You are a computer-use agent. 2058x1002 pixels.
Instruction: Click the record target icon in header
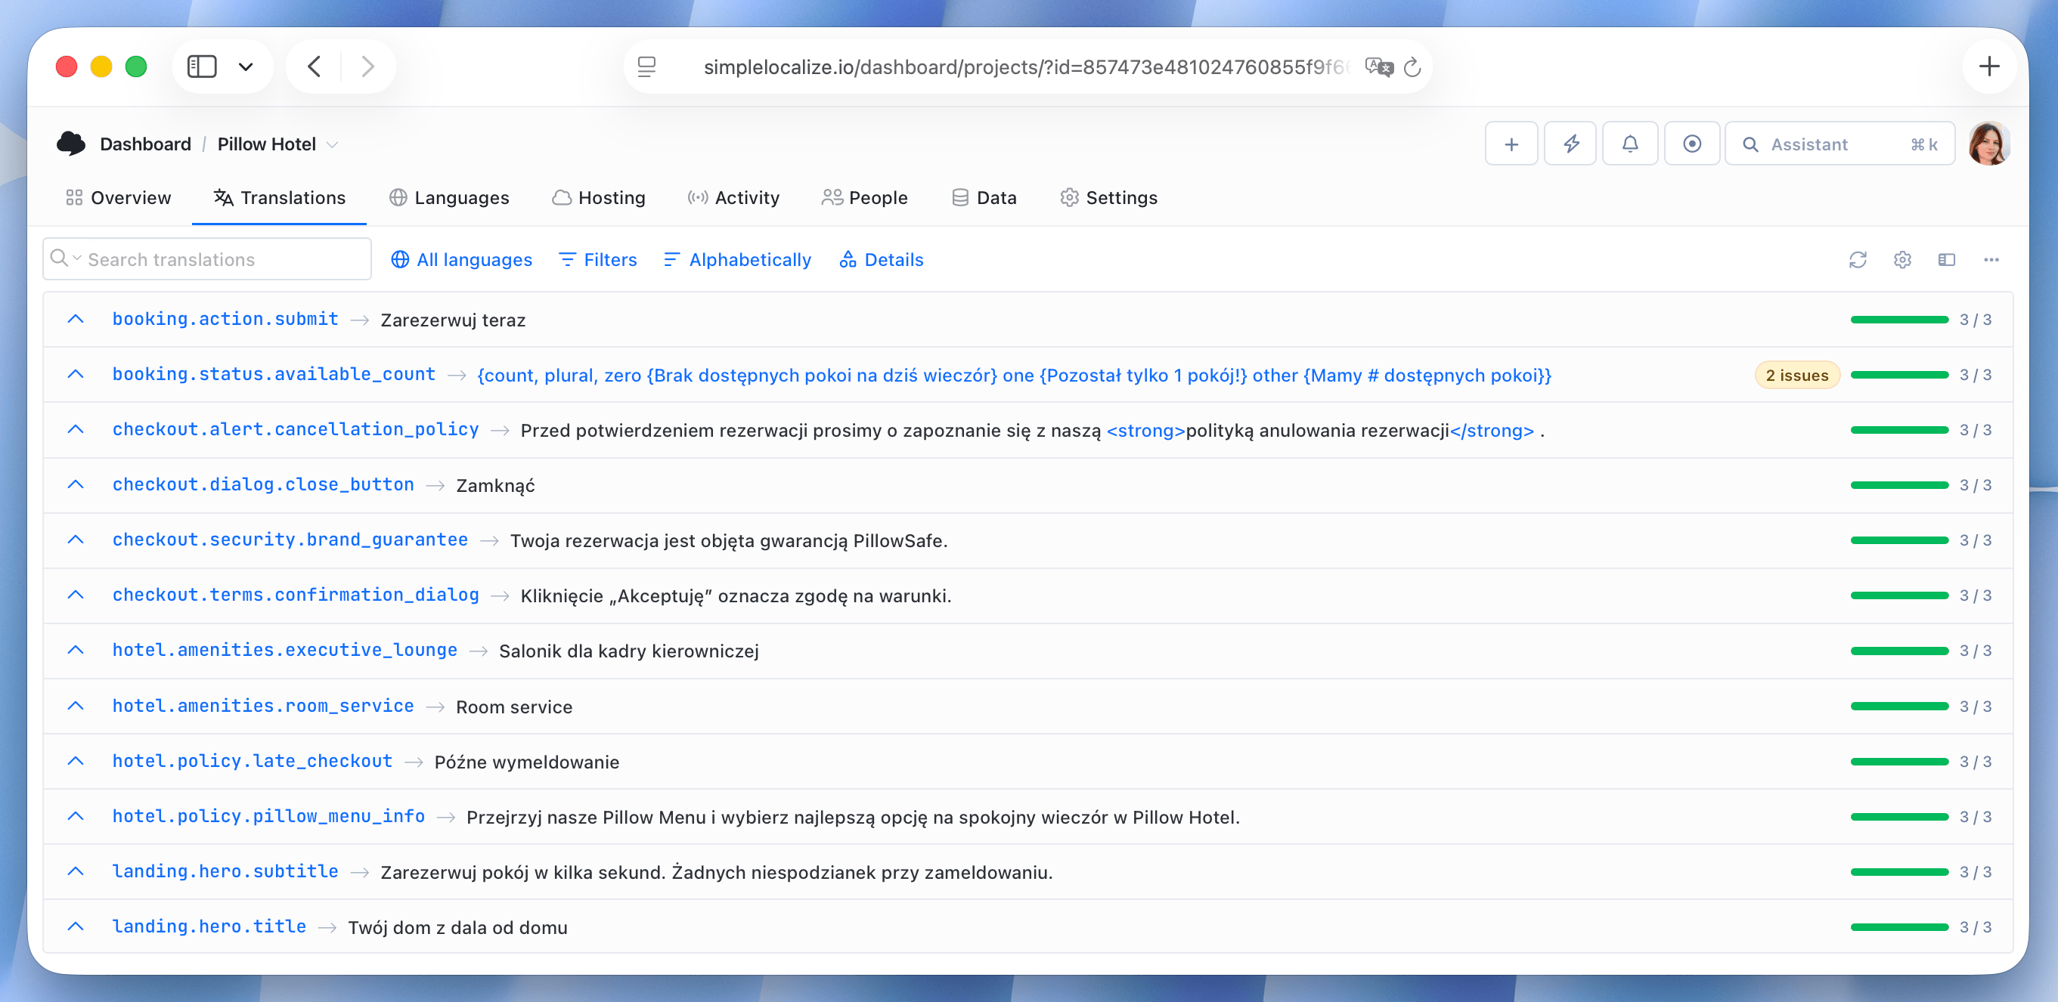coord(1691,144)
